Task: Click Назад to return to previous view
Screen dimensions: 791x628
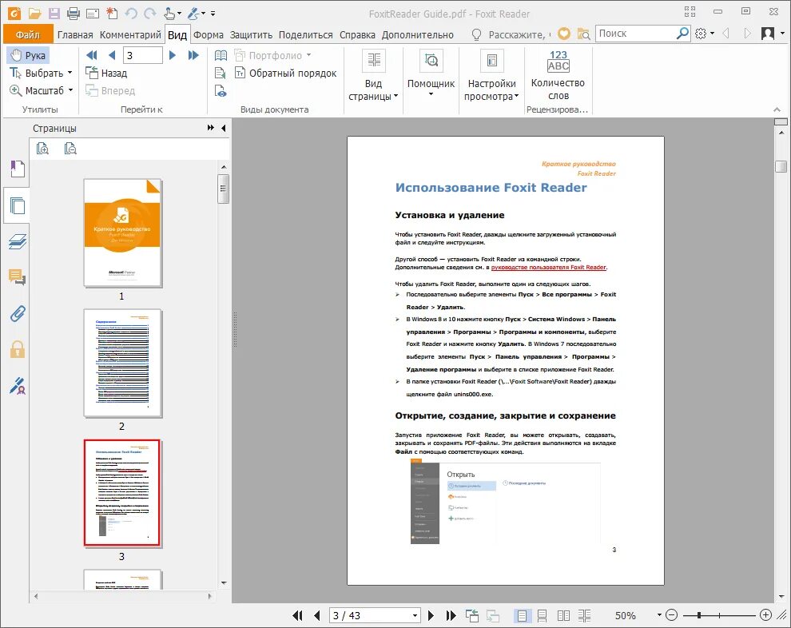Action: [106, 74]
